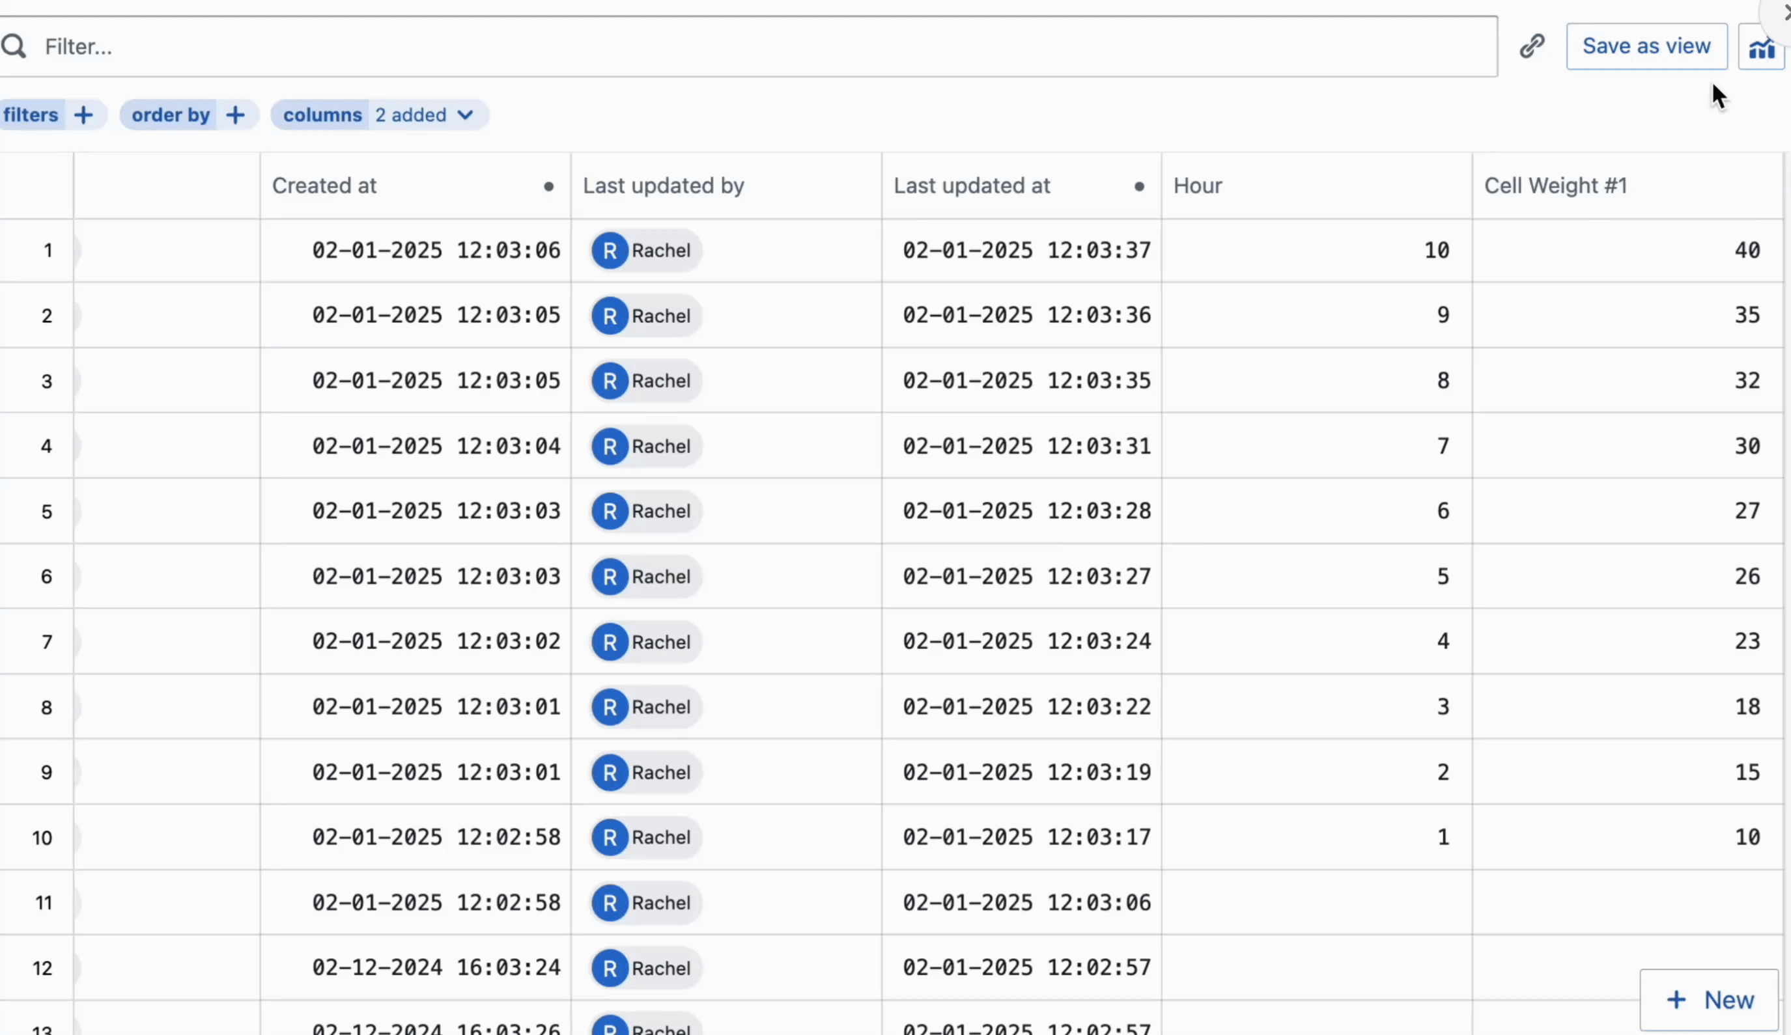Add an order by rule plus icon
1791x1035 pixels.
click(x=235, y=115)
